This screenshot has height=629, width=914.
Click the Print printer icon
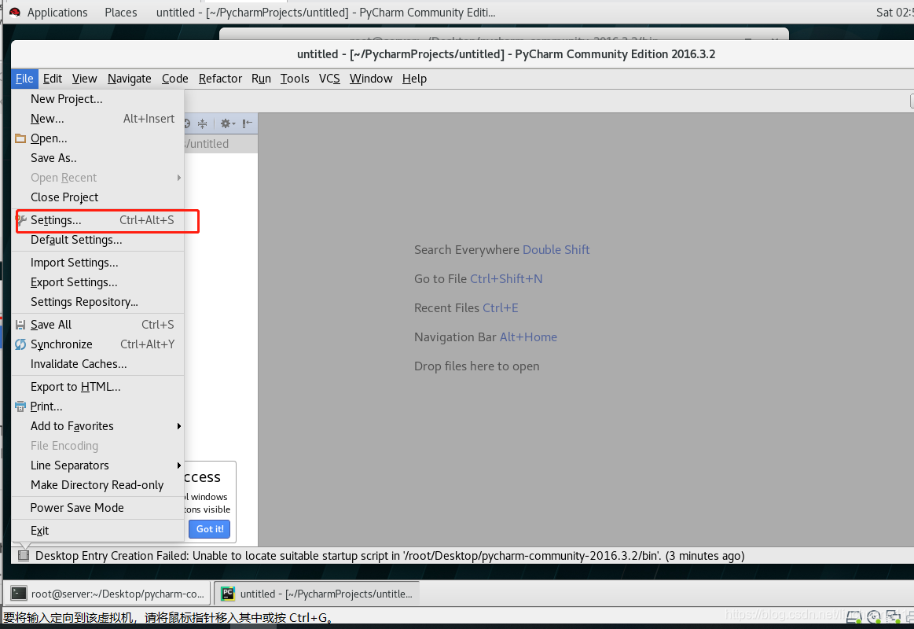(20, 407)
